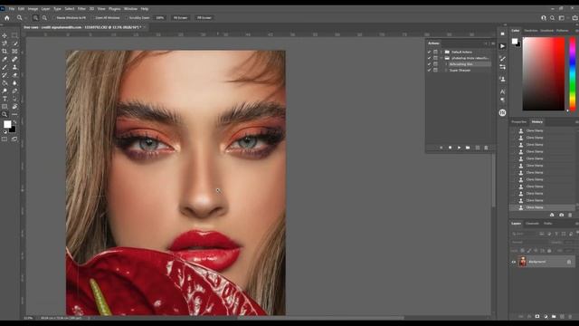Select the Rectangle shape tool

tap(5, 107)
